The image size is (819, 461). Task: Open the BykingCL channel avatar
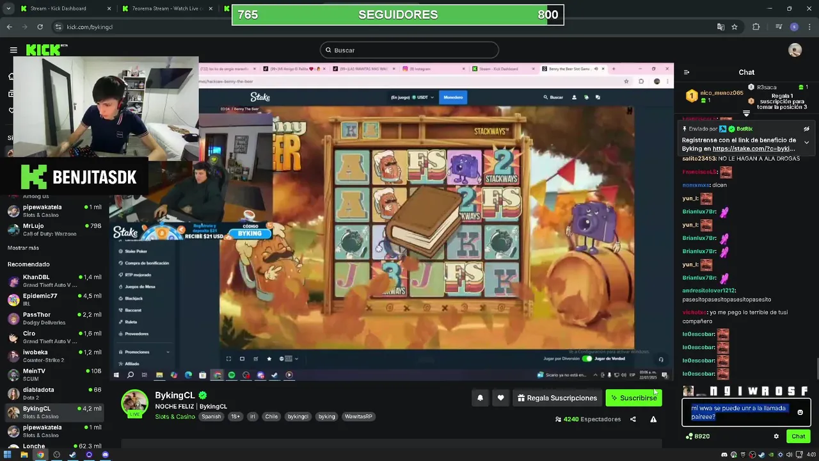(x=135, y=403)
